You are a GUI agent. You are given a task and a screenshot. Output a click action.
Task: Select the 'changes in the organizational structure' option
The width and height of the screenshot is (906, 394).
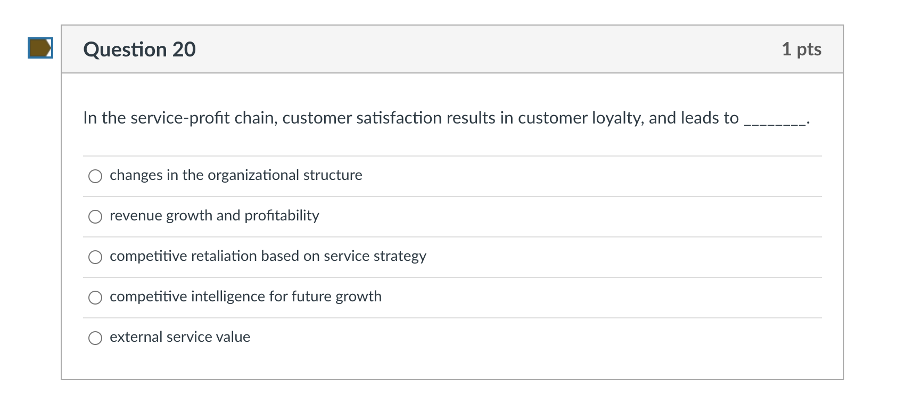pyautogui.click(x=96, y=176)
